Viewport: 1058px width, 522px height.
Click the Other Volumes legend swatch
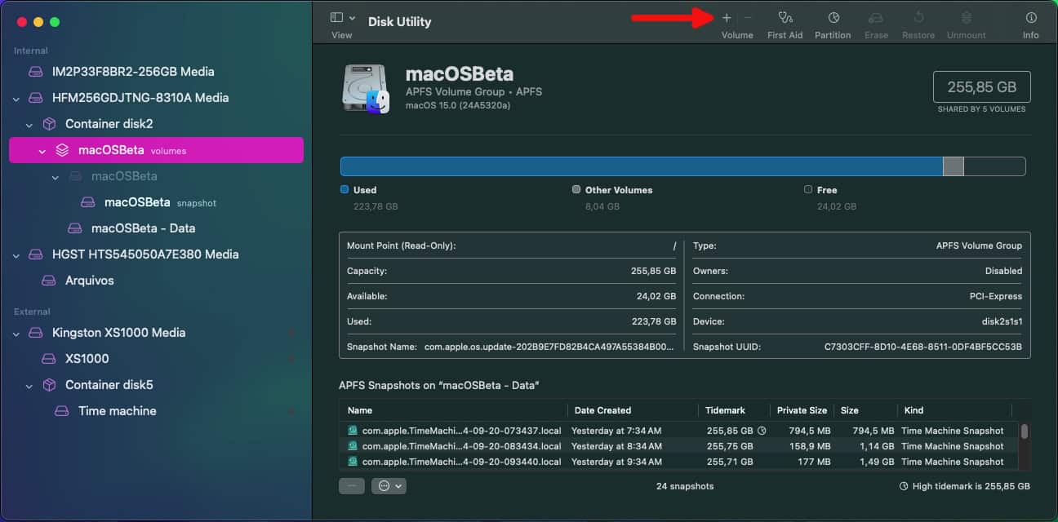coord(576,189)
